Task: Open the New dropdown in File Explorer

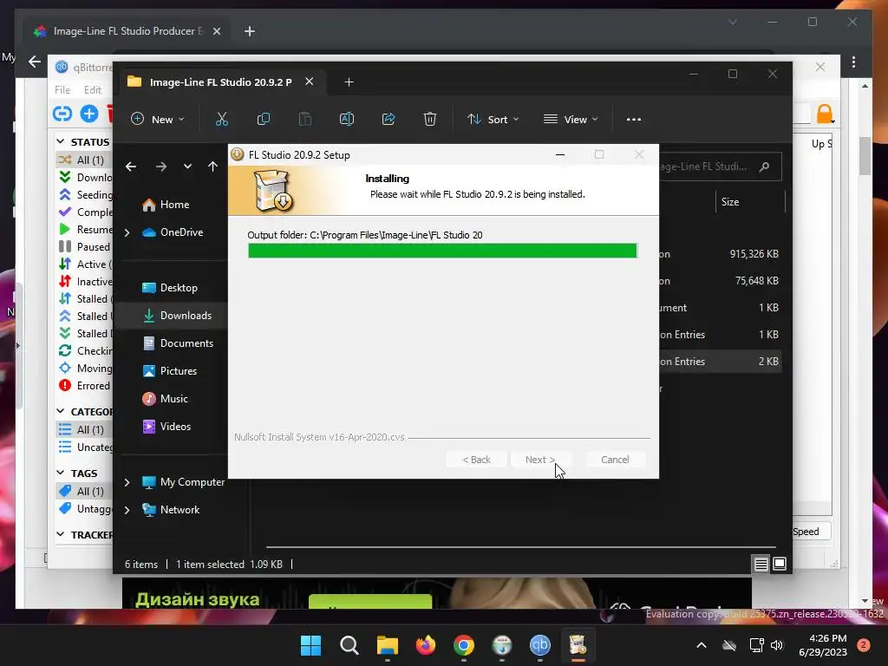Action: [158, 120]
